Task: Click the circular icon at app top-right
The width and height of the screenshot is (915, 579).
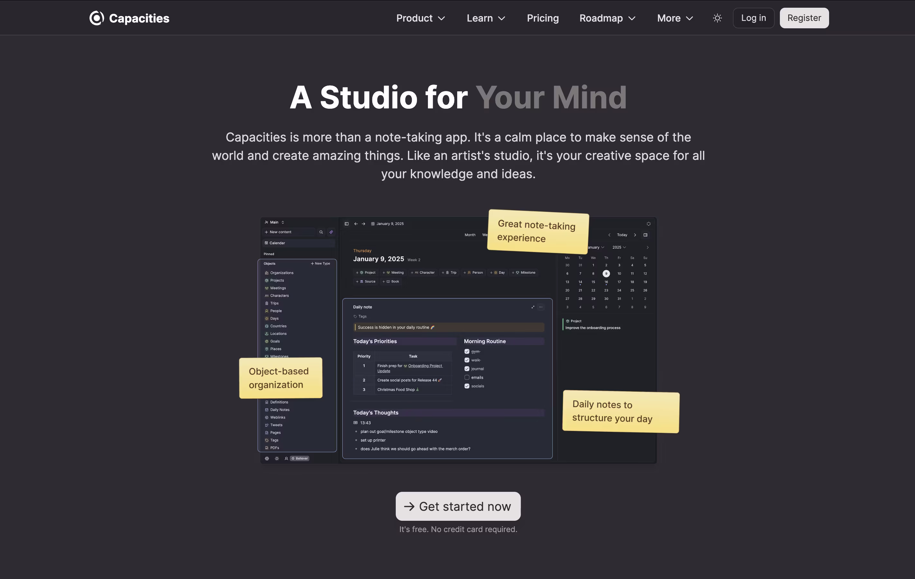Action: pos(649,224)
